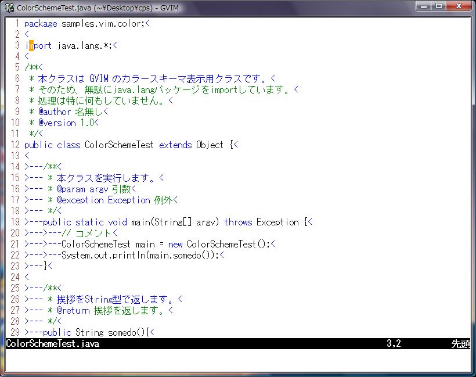Click the '*/' comment end on line 11
The width and height of the screenshot is (476, 377).
pos(34,134)
